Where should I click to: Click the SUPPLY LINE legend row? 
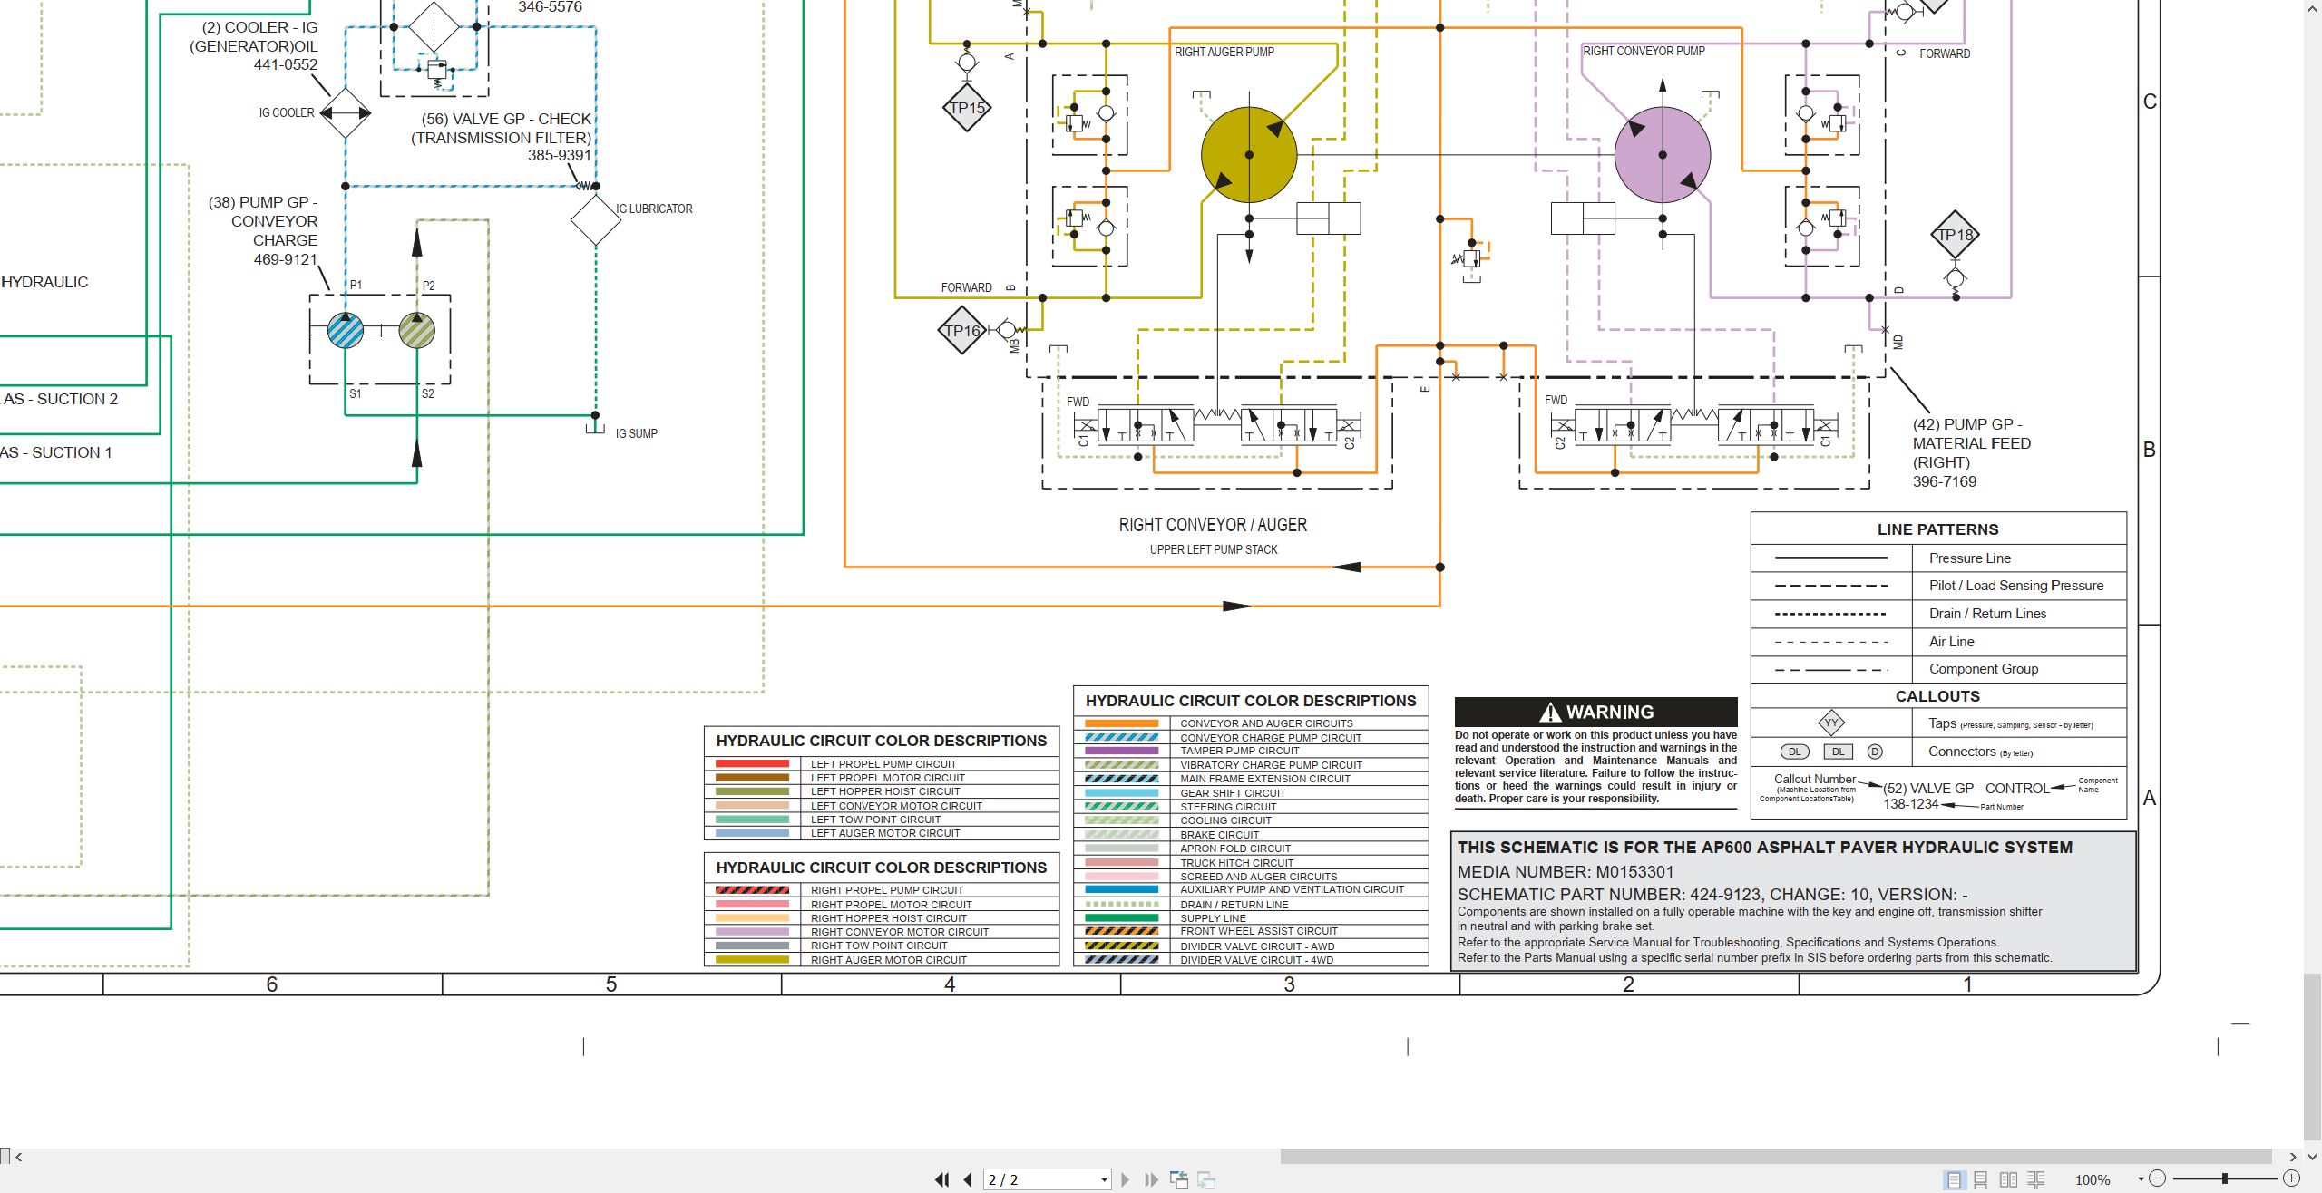1251,918
